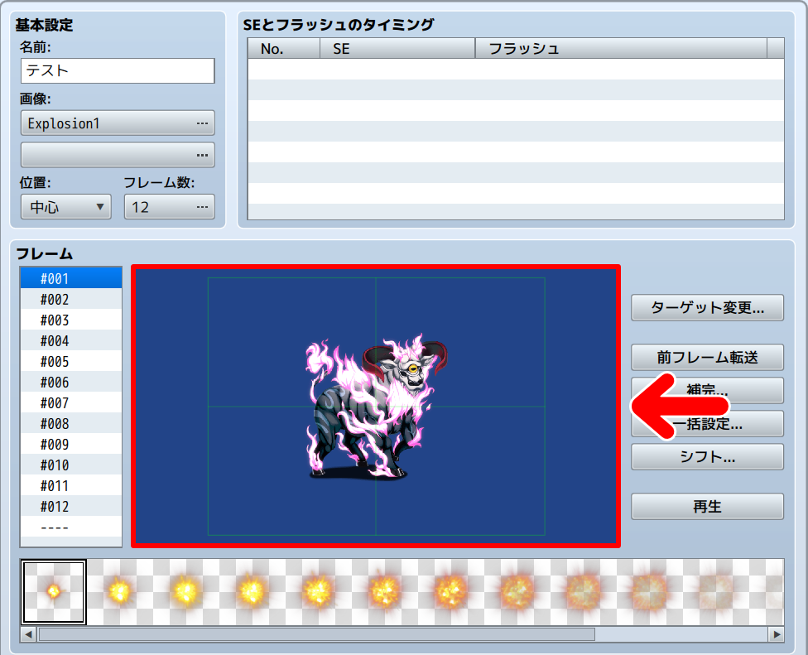Select the tenth explosion cell thumbnail
808x655 pixels.
pos(649,591)
